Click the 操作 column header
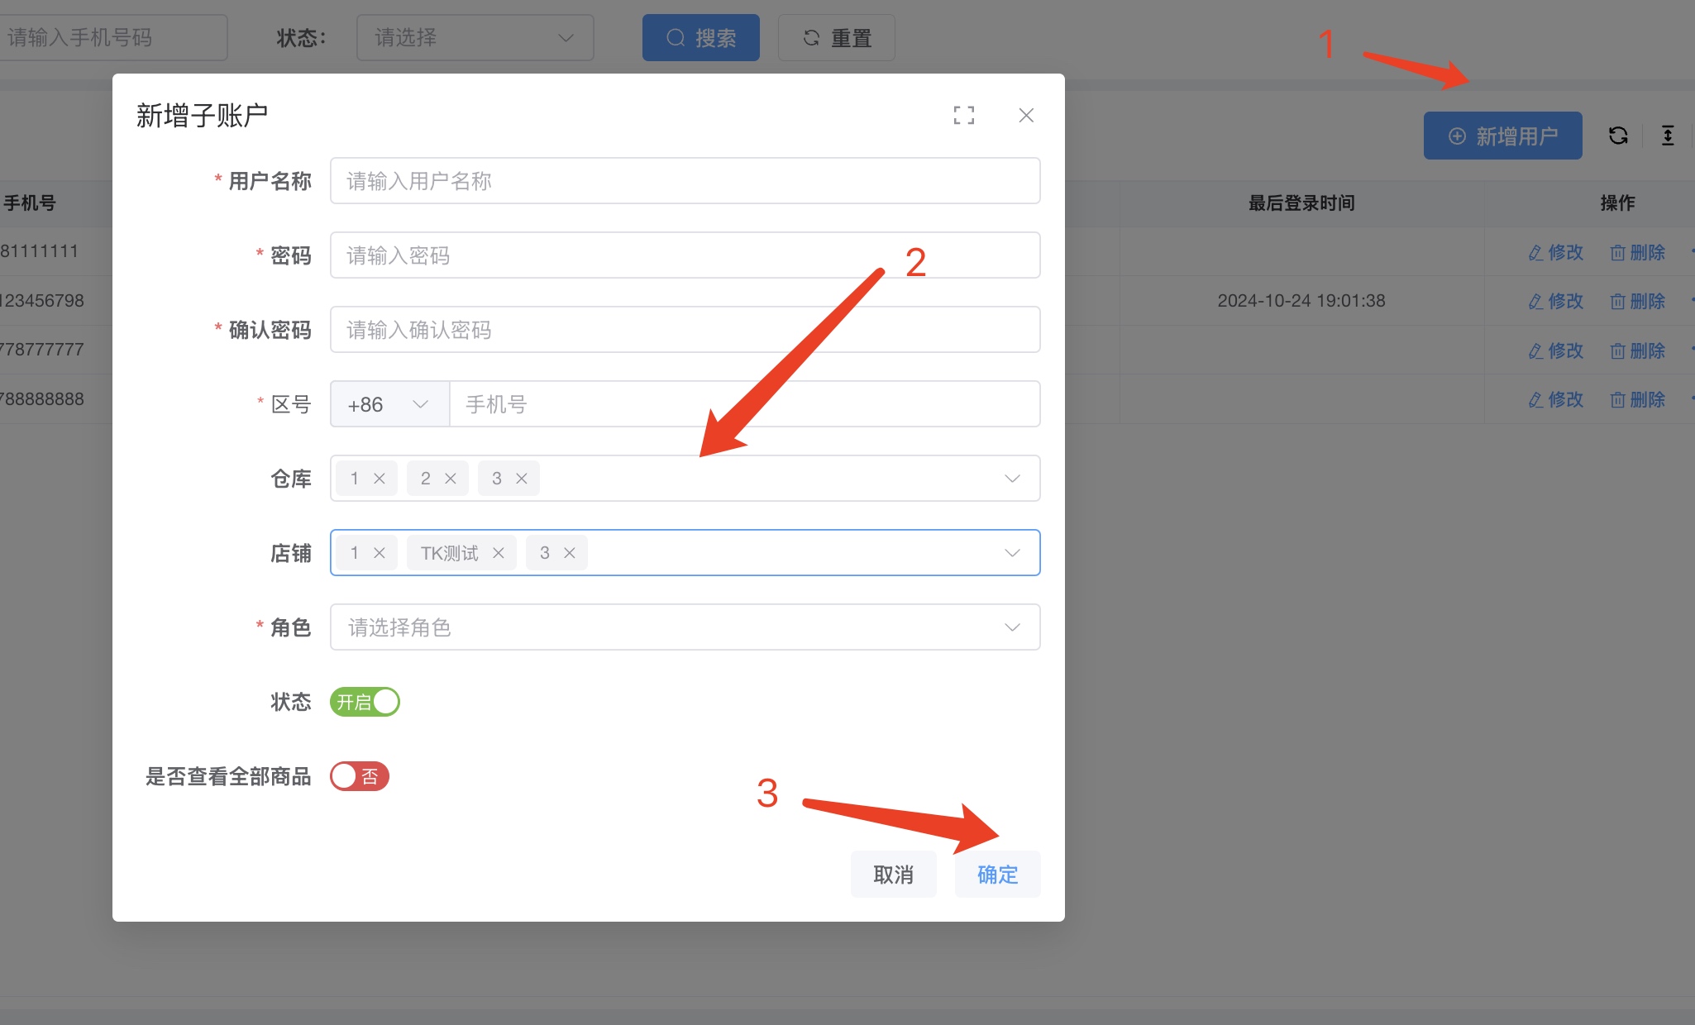 (x=1617, y=203)
